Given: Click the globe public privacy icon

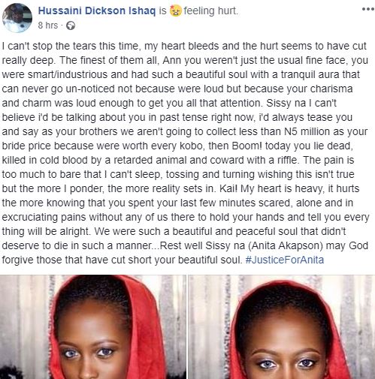Looking at the screenshot, I should (71, 26).
